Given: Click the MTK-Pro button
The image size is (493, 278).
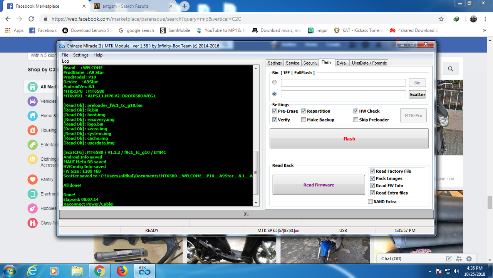Looking at the screenshot, I should pyautogui.click(x=413, y=115).
